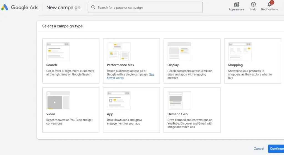Click the 'Display' card title text
This screenshot has height=155, width=284.
[x=173, y=65]
